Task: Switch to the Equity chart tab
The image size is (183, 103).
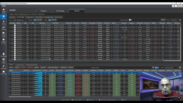Action: (x=30, y=17)
